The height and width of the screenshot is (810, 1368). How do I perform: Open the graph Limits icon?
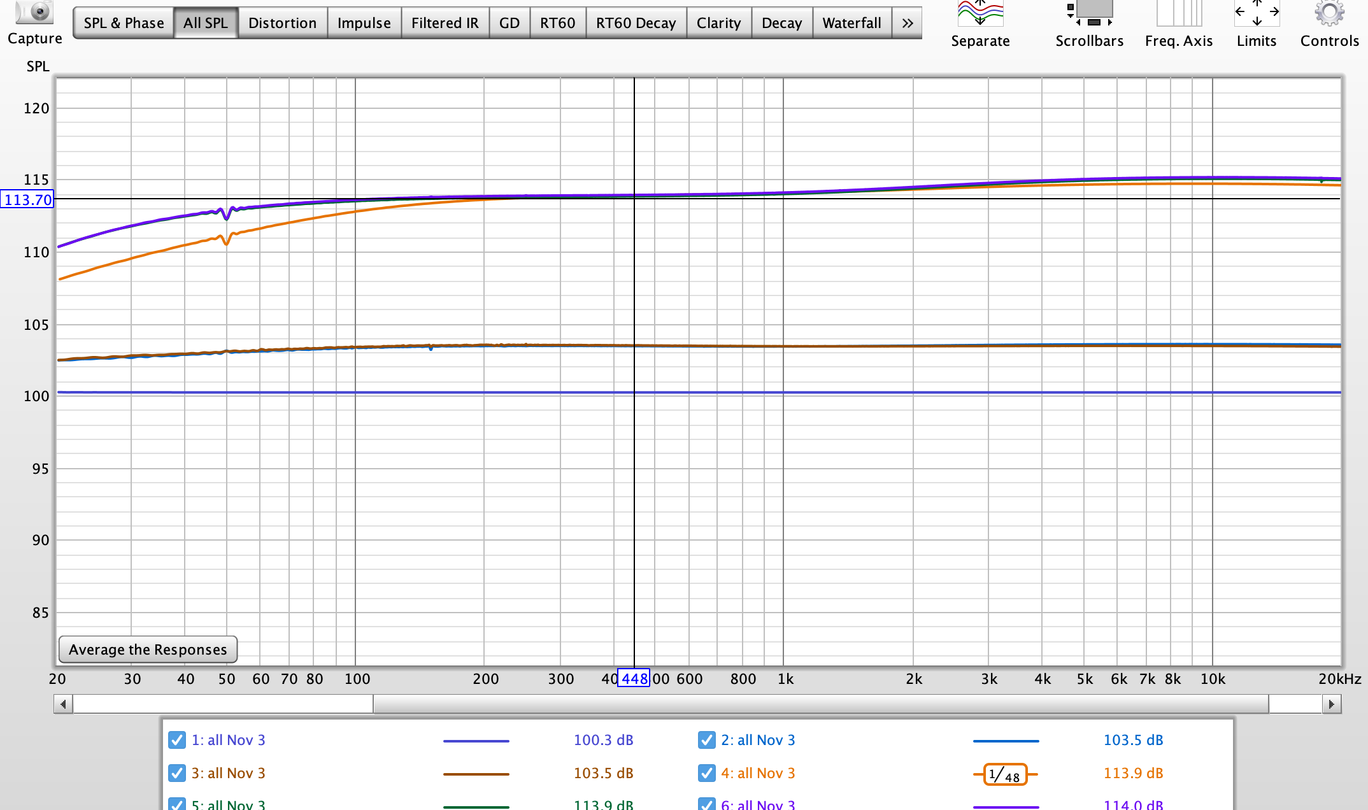pyautogui.click(x=1256, y=13)
